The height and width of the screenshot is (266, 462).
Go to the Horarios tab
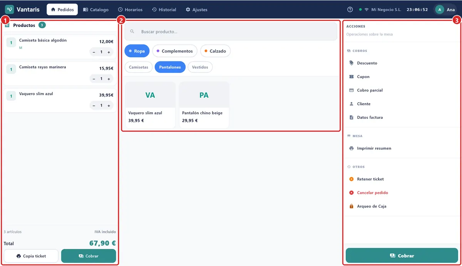tap(130, 10)
